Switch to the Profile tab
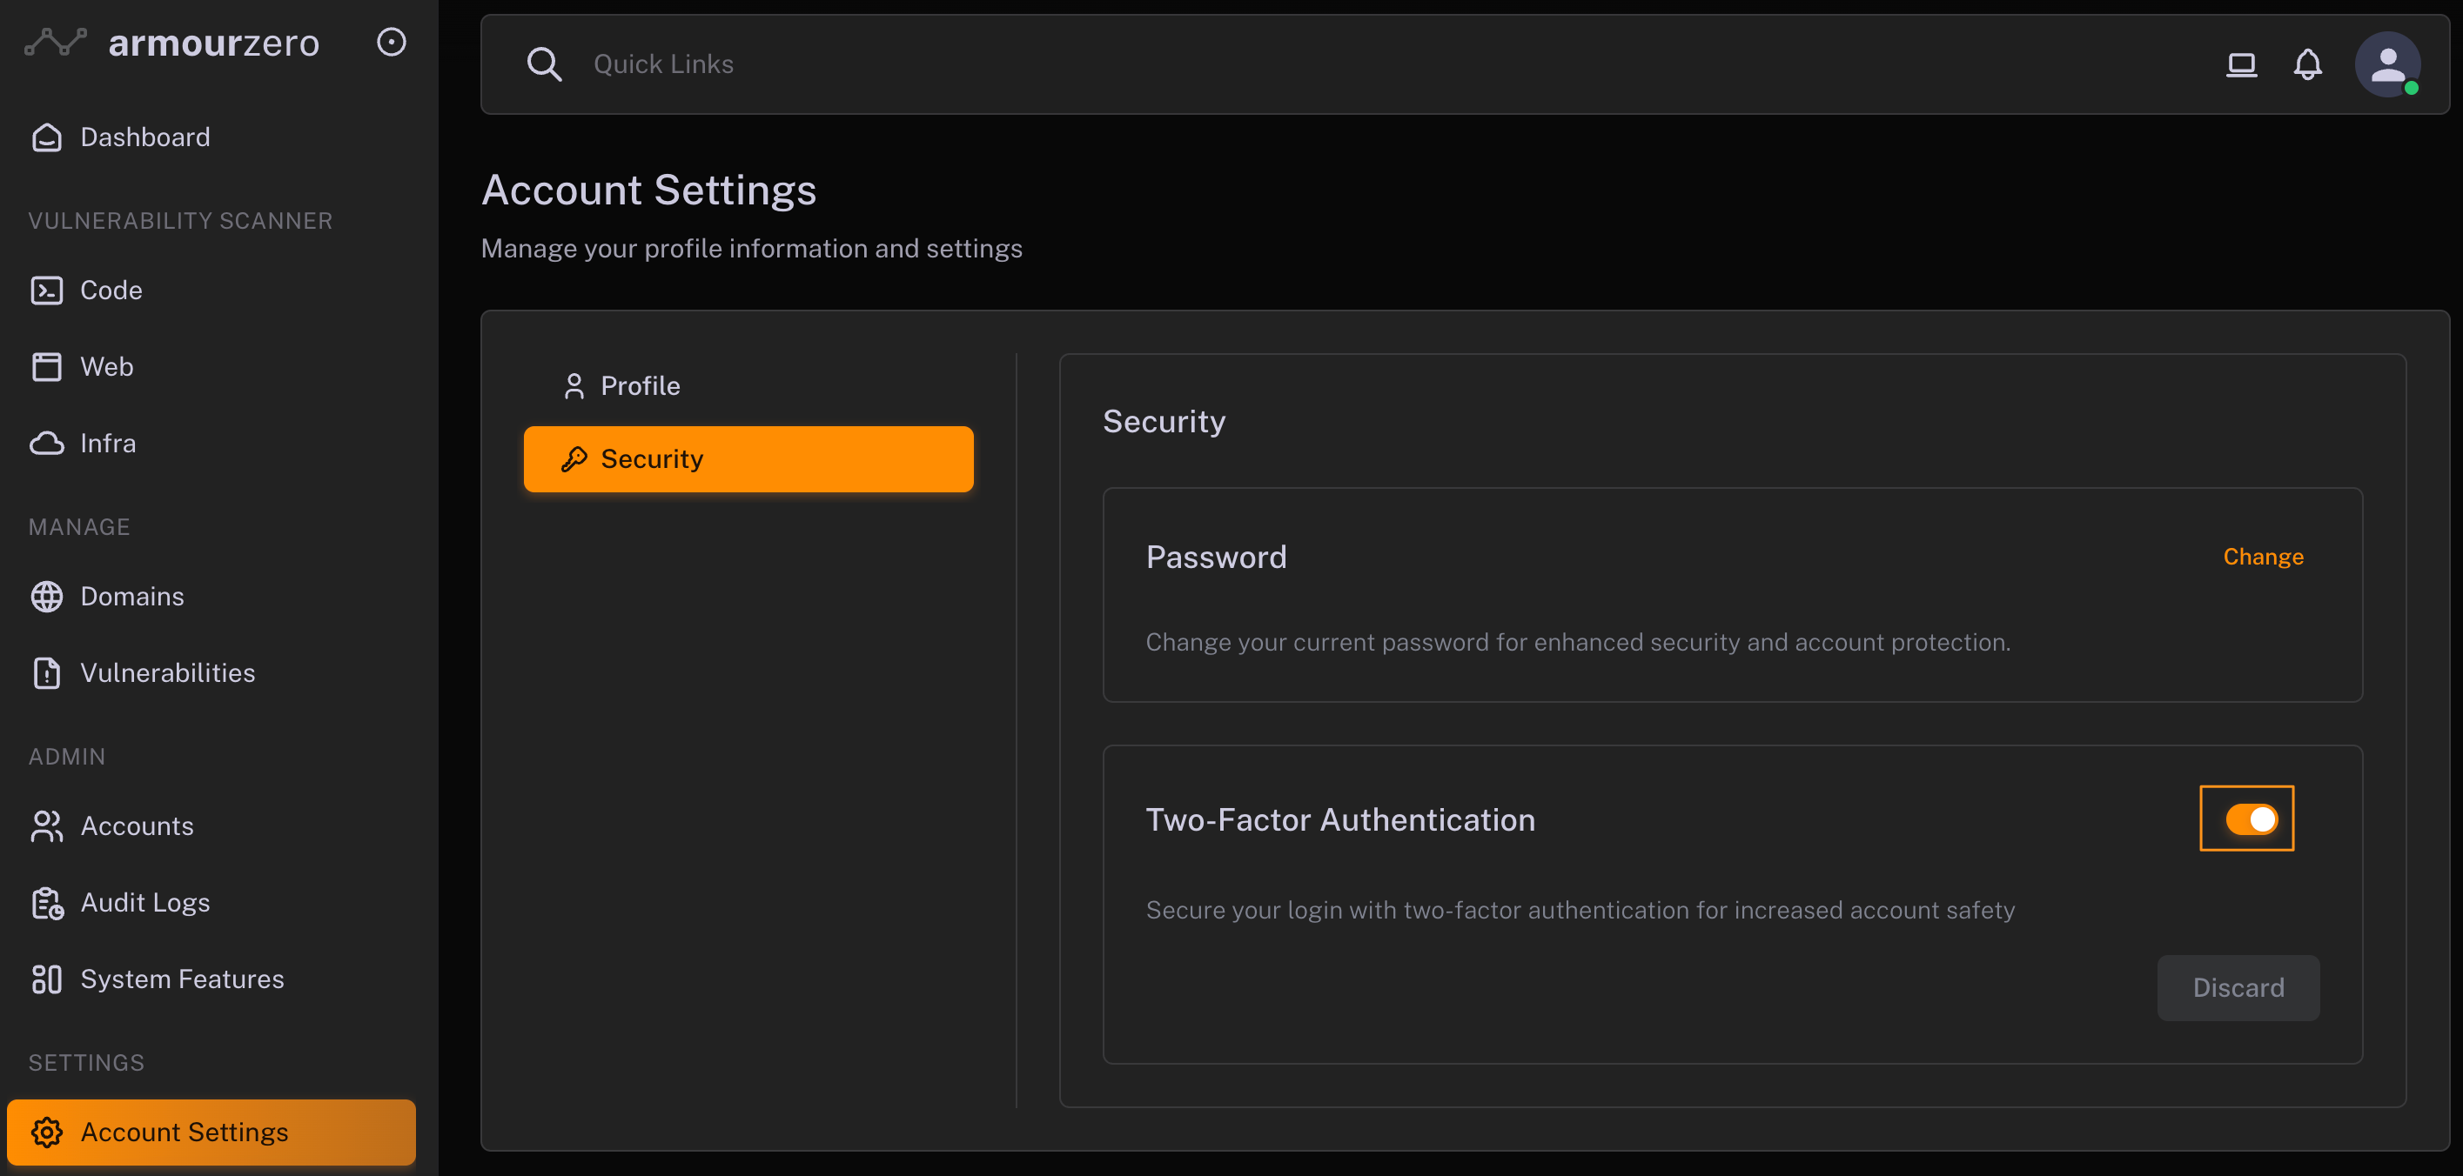The height and width of the screenshot is (1176, 2463). (640, 386)
